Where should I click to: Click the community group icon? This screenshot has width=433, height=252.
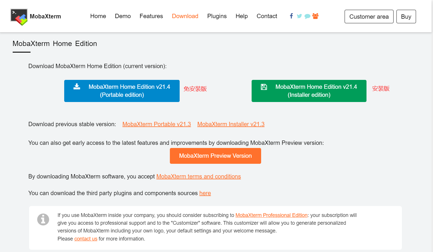point(315,16)
